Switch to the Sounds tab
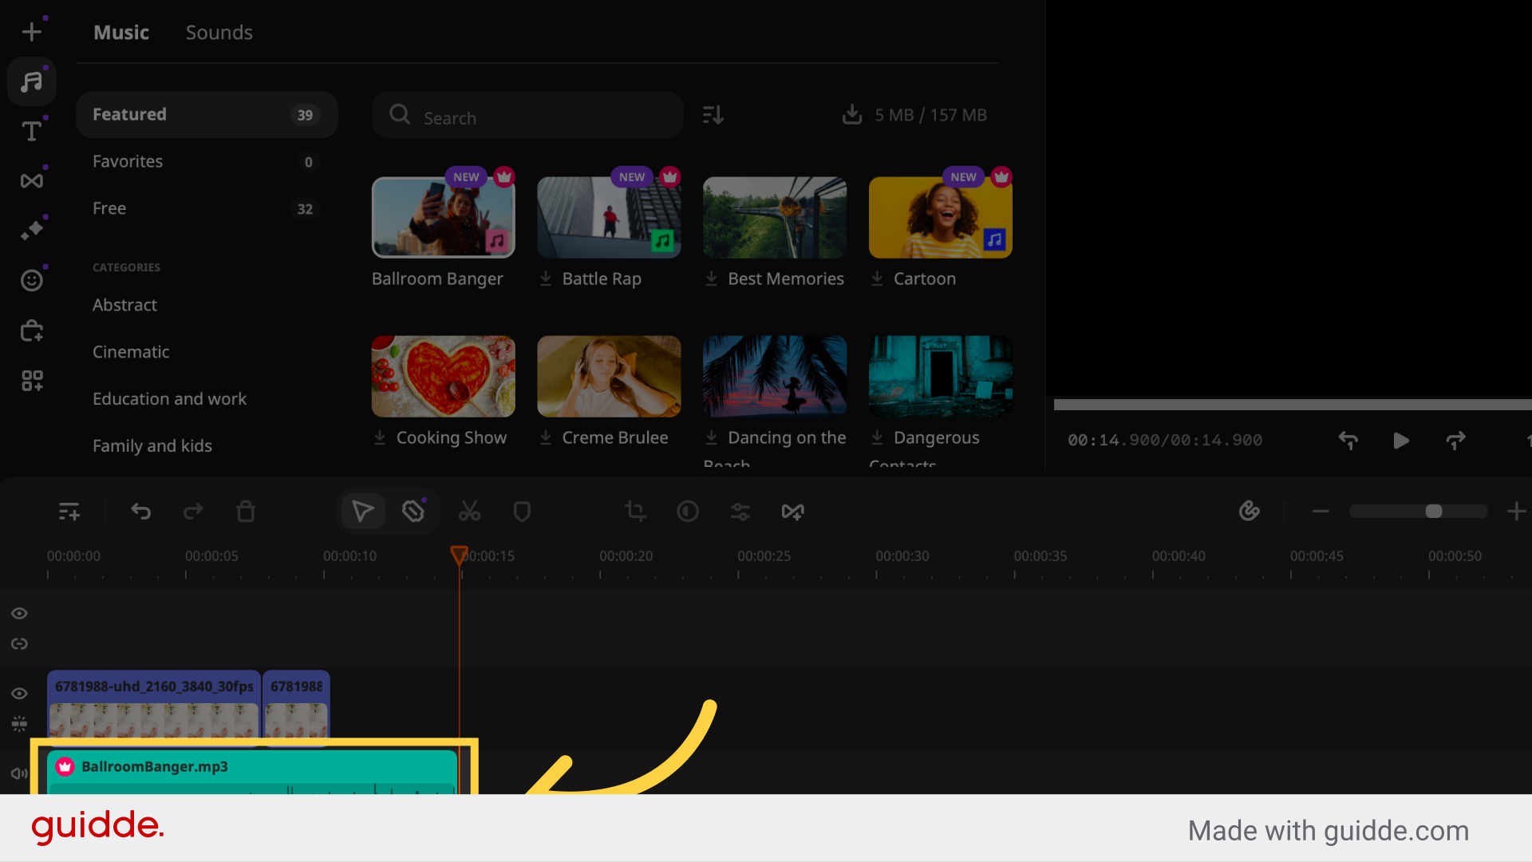1532x862 pixels. coord(219,33)
